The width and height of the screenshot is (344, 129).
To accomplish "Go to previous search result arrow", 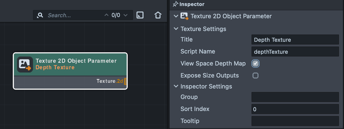I will pos(106,15).
